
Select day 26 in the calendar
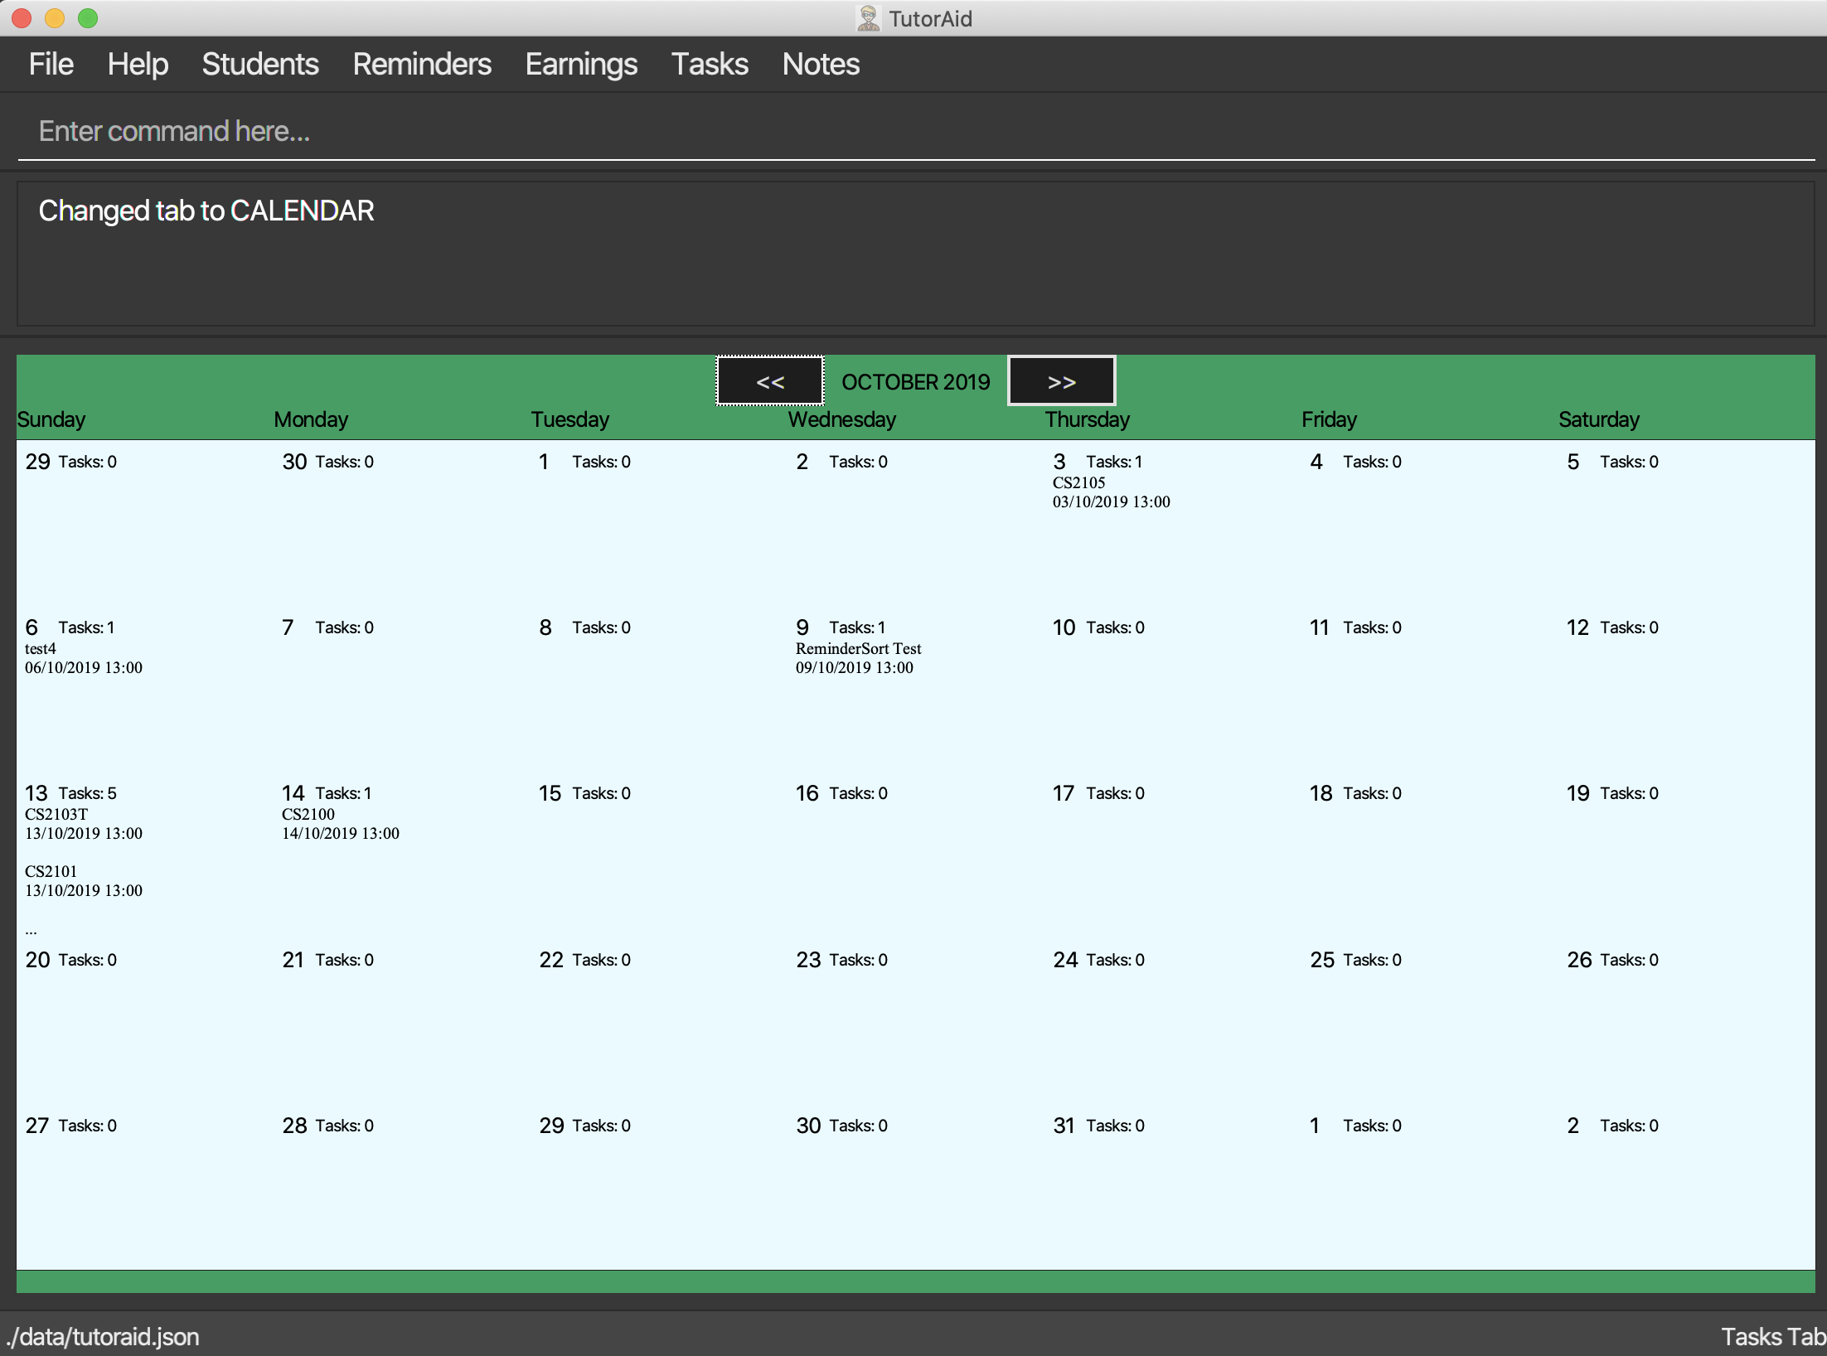click(1579, 960)
